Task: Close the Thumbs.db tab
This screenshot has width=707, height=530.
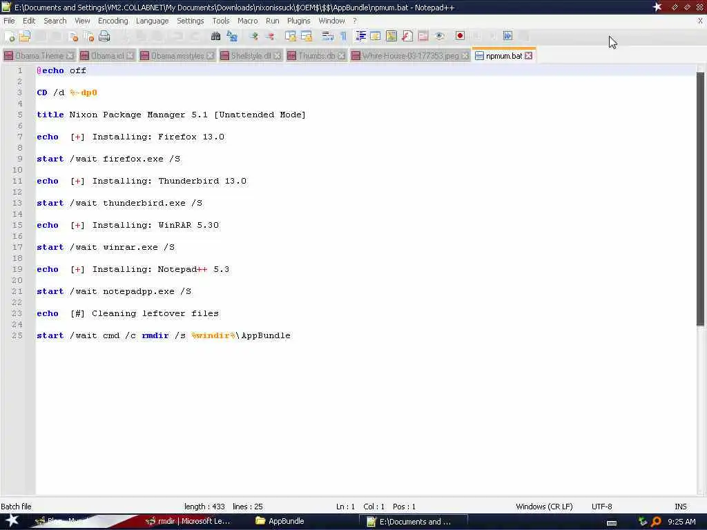Action: pos(341,55)
